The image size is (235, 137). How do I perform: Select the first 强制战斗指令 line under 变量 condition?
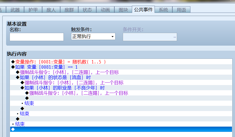pos(121,72)
